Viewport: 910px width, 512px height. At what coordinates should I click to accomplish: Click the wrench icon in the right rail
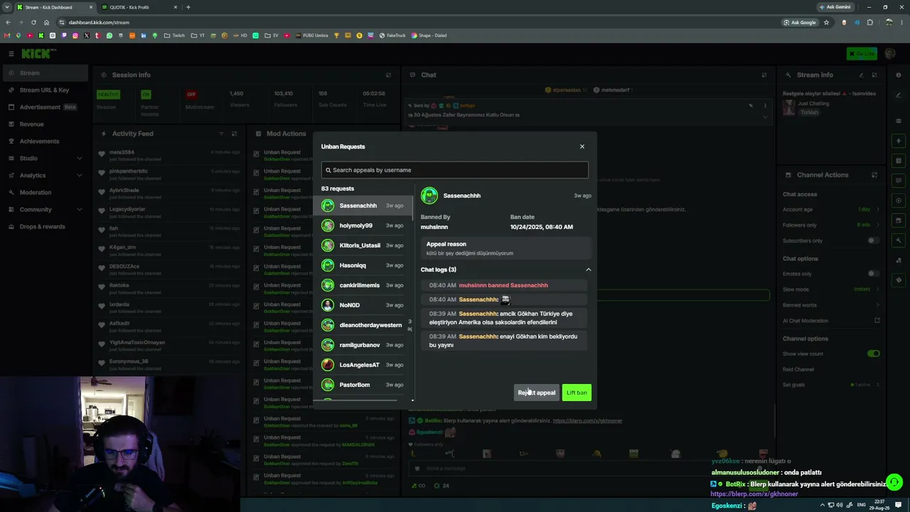(x=899, y=240)
